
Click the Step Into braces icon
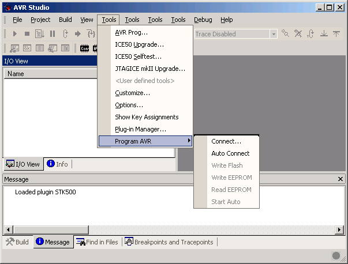pos(91,34)
